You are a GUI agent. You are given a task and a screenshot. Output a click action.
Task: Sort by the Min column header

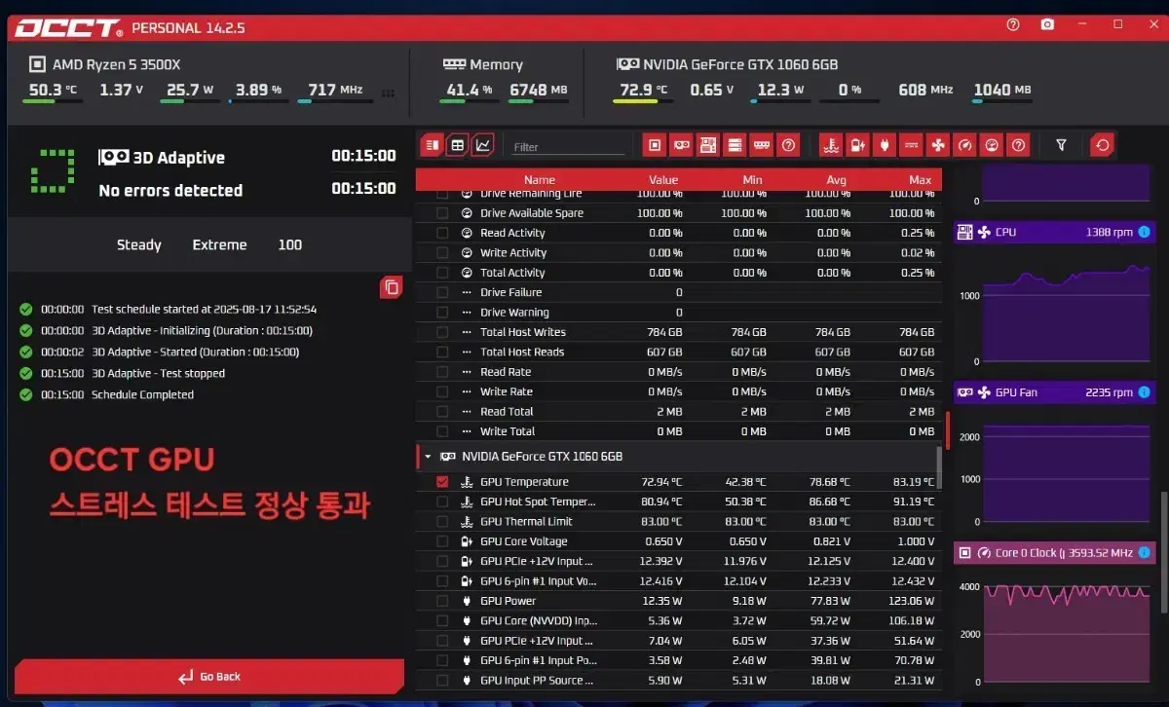coord(752,179)
